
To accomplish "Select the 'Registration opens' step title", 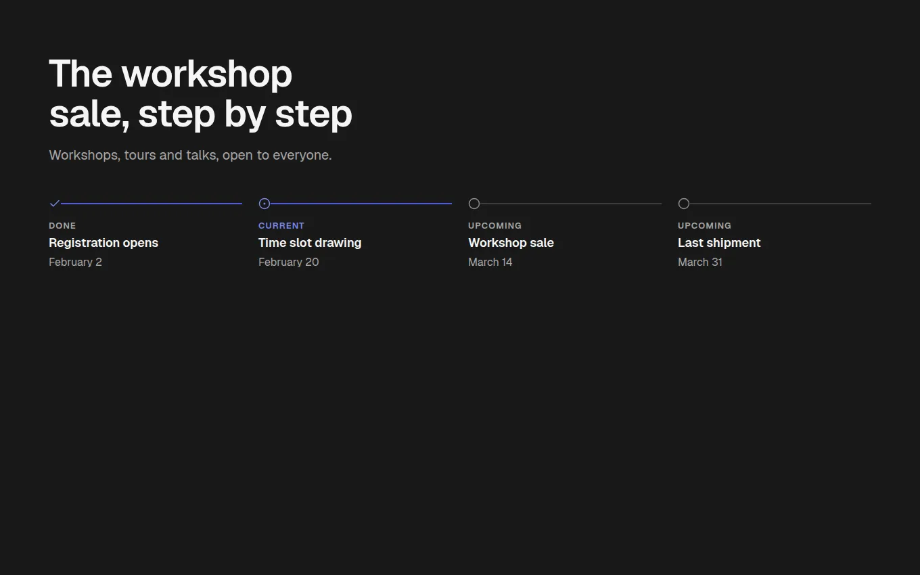I will tap(103, 243).
